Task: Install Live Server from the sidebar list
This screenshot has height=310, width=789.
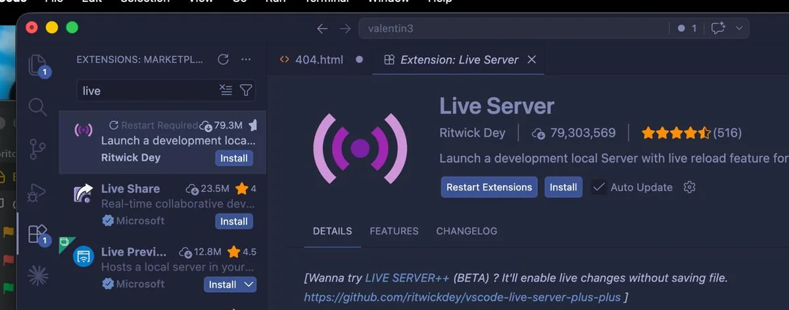Action: [x=234, y=158]
